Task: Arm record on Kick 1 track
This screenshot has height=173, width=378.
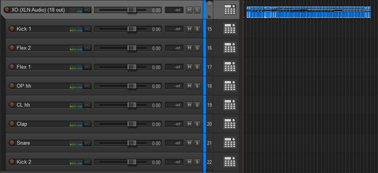Action: [x=12, y=29]
